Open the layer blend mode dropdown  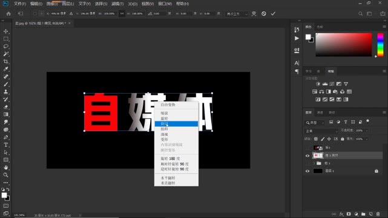tap(321, 131)
